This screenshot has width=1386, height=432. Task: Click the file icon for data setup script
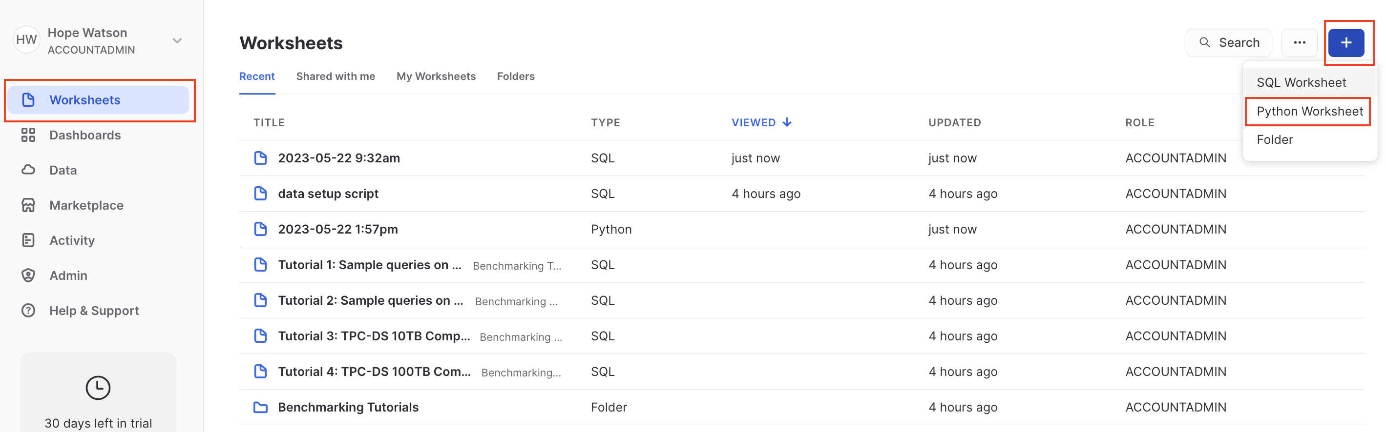point(260,194)
